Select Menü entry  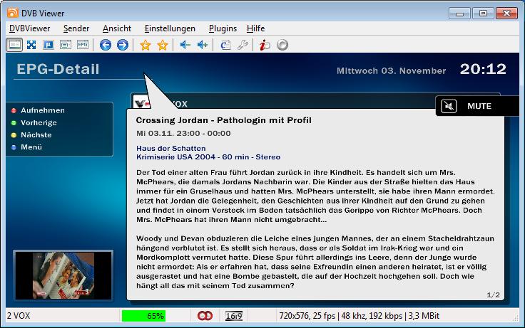(x=31, y=147)
